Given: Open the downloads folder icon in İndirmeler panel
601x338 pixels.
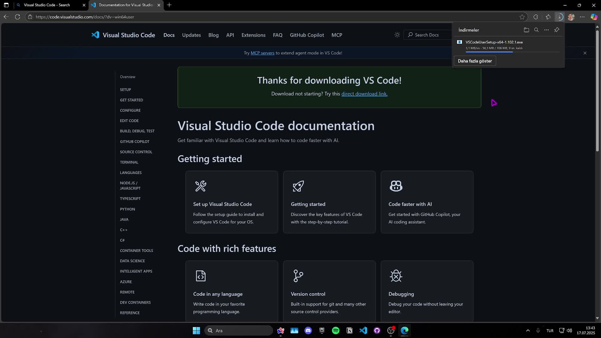Looking at the screenshot, I should [x=526, y=30].
